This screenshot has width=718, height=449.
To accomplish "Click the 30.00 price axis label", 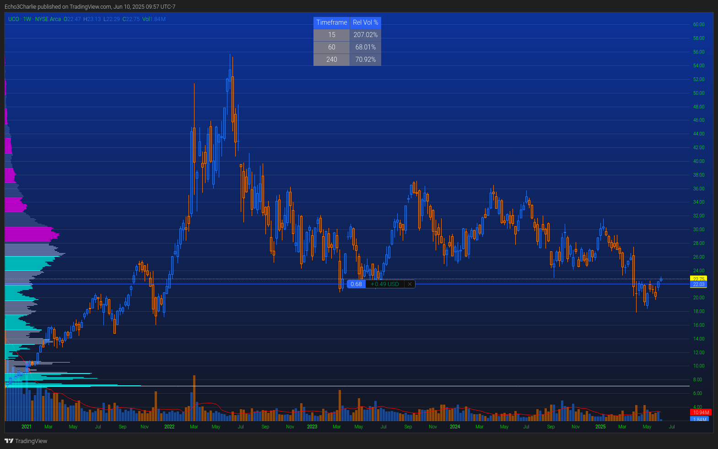I will click(699, 229).
